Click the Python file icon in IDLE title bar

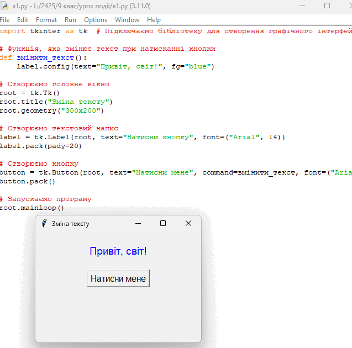point(4,6)
